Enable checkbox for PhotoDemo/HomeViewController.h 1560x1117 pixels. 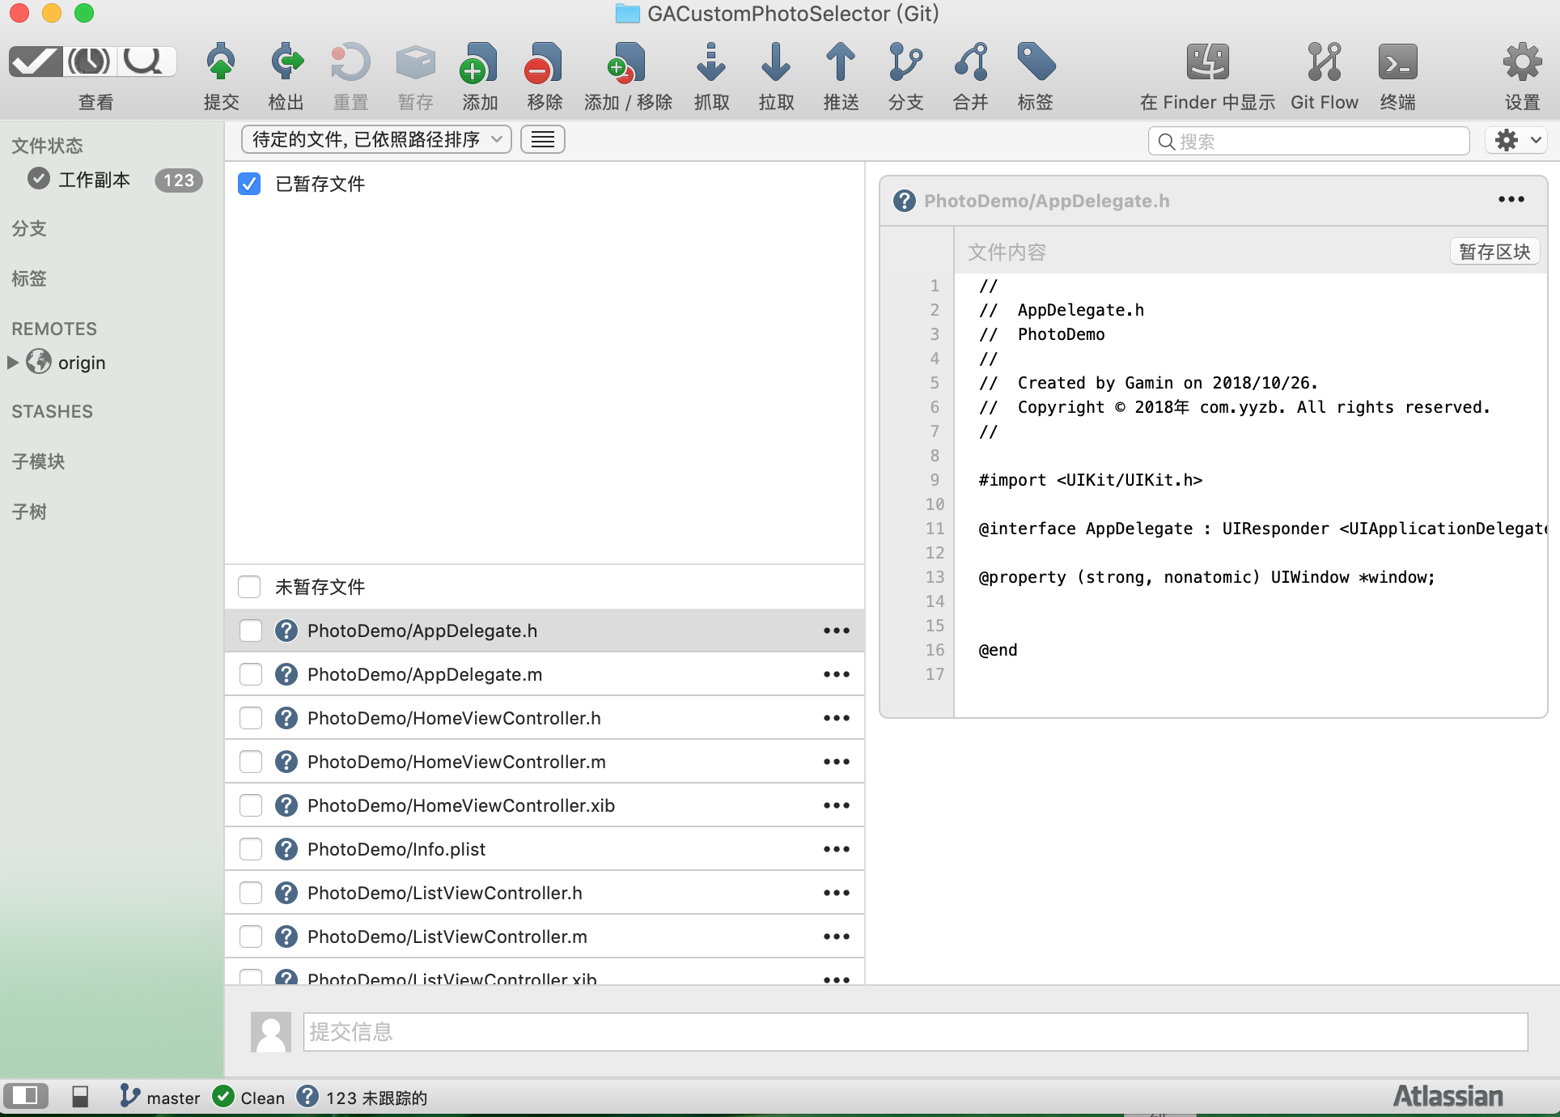(250, 718)
